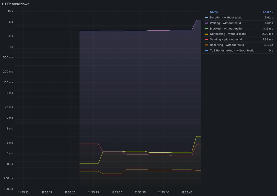Image resolution: width=277 pixels, height=196 pixels.
Task: Click the 1.82 ms Sending value
Action: click(268, 39)
